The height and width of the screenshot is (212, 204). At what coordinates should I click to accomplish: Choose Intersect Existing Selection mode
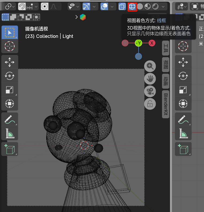[36, 17]
